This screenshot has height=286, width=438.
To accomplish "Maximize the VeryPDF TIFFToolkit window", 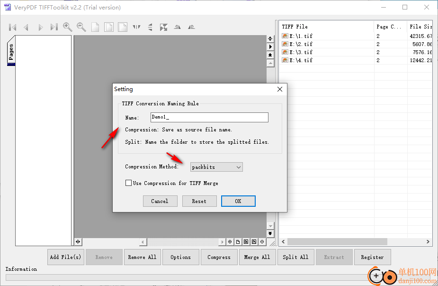I will (405, 7).
